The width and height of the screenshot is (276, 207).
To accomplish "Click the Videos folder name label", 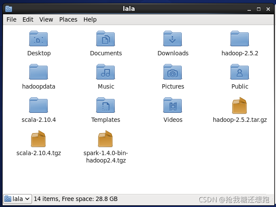I will click(x=173, y=120).
